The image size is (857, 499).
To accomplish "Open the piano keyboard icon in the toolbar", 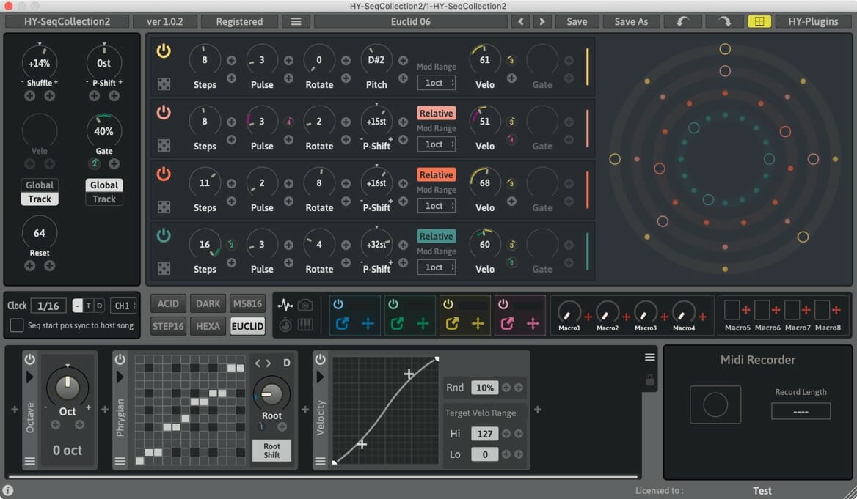I will tap(306, 324).
